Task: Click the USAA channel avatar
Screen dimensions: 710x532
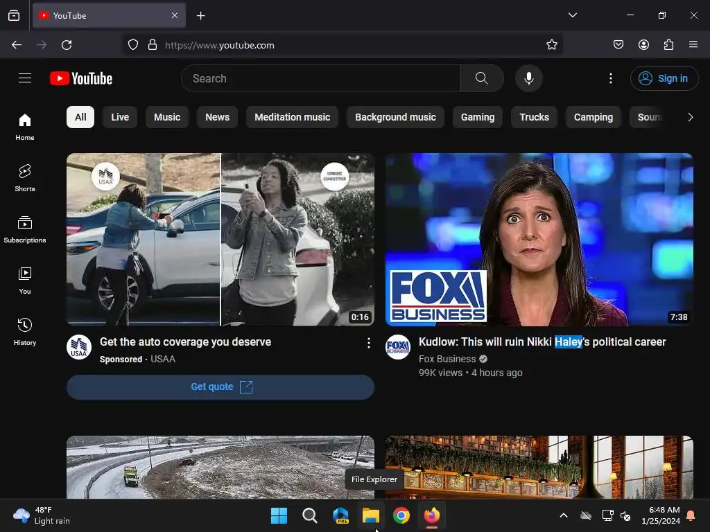Action: pyautogui.click(x=79, y=347)
